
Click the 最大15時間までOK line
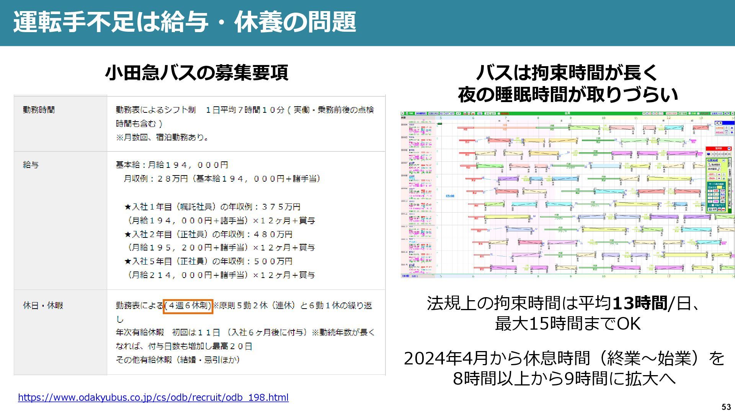coord(567,324)
